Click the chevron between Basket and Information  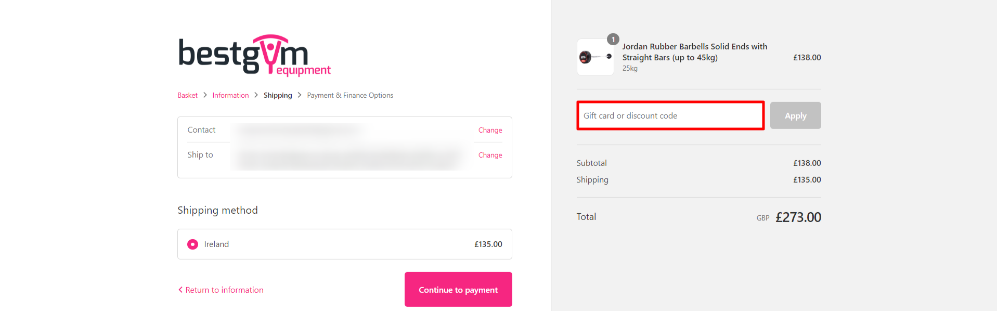204,95
